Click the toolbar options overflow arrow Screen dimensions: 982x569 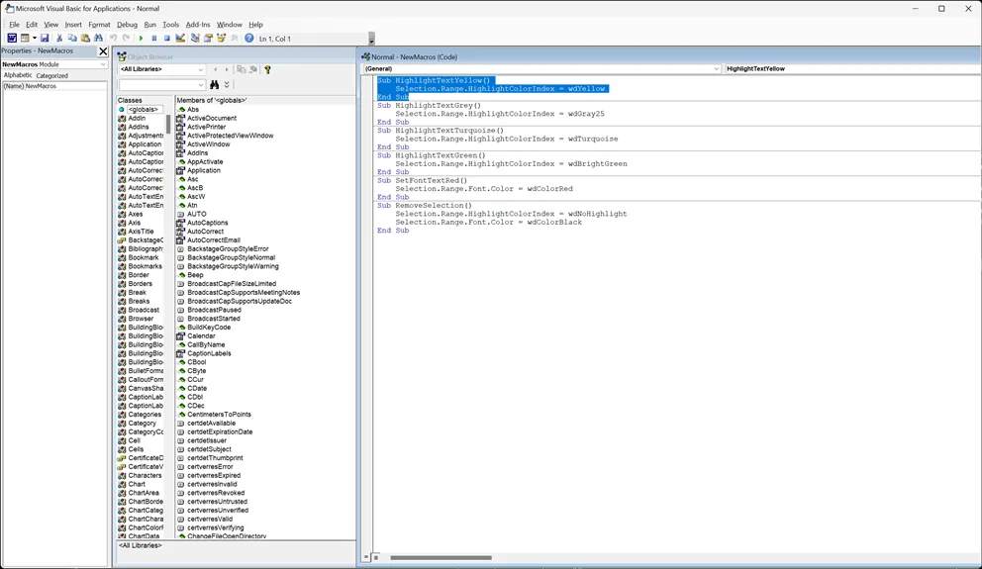[x=371, y=40]
